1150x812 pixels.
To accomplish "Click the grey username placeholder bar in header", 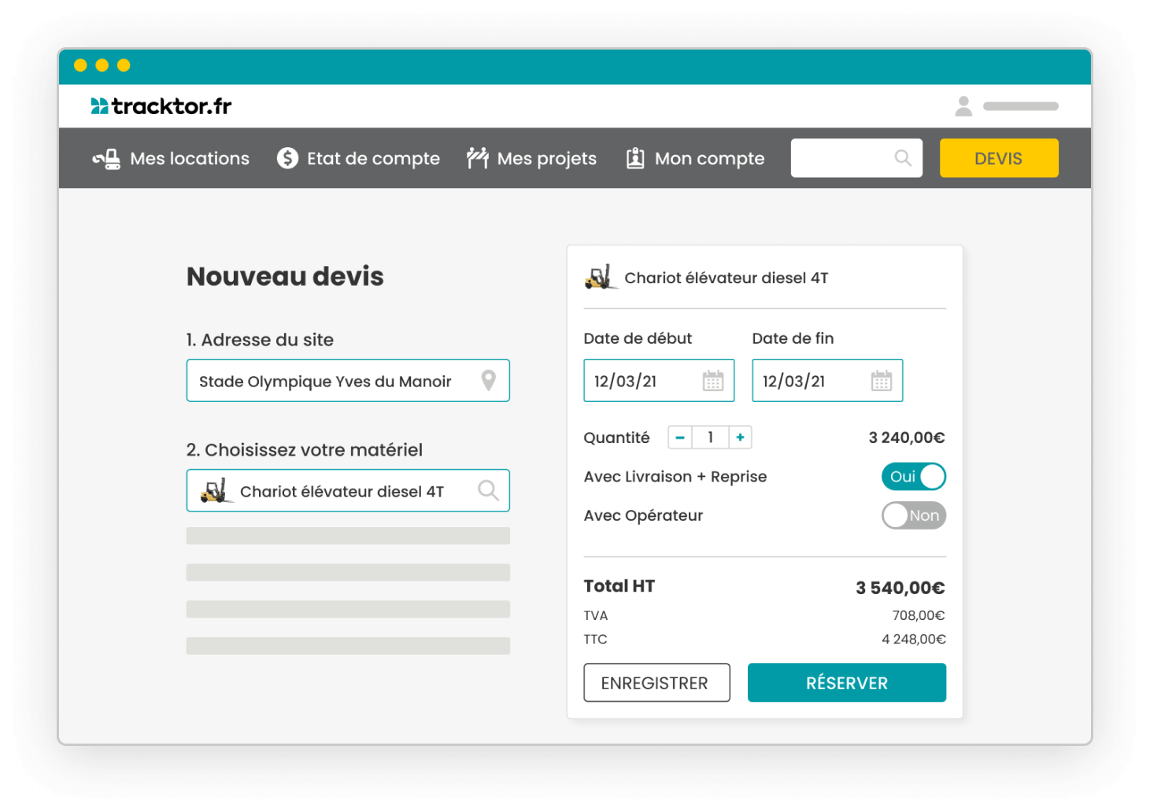I will 1021,106.
